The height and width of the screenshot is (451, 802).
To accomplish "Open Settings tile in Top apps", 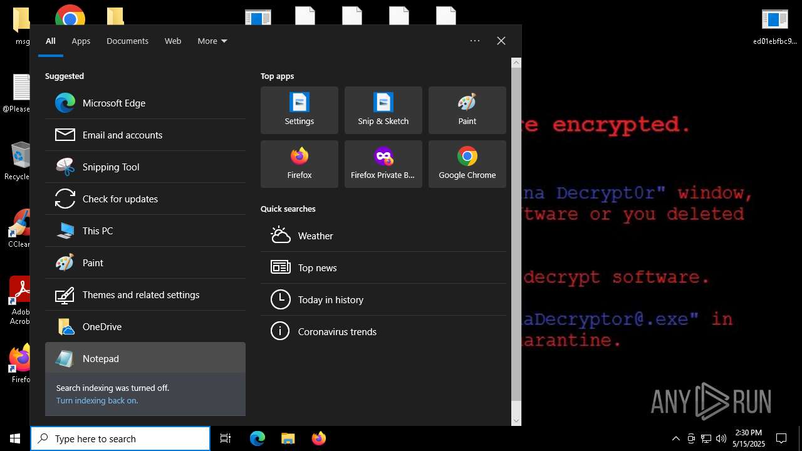I will click(x=299, y=110).
